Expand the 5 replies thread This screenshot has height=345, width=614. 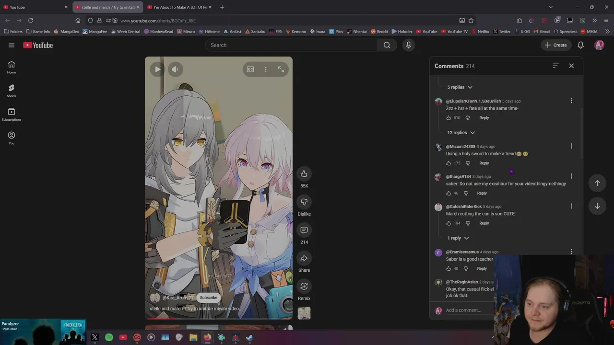(460, 87)
